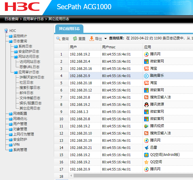
Task: Open IM聊天软件日志 in the tree
Action: pyautogui.click(x=32, y=77)
